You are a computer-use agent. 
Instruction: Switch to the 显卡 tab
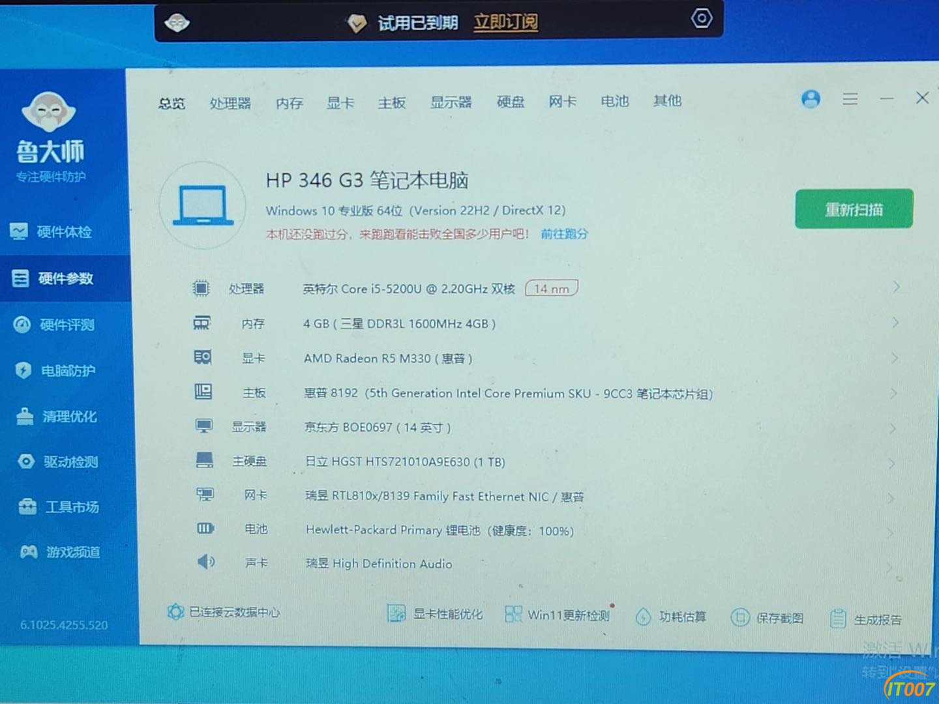pyautogui.click(x=340, y=103)
